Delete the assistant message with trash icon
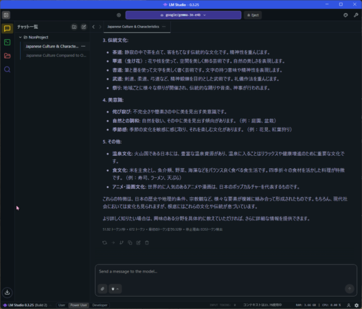Image resolution: width=362 pixels, height=309 pixels. click(x=147, y=243)
